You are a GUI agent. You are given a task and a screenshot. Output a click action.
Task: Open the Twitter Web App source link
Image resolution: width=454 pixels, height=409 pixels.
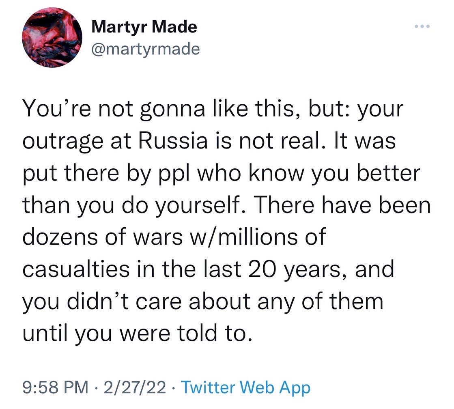pos(245,388)
